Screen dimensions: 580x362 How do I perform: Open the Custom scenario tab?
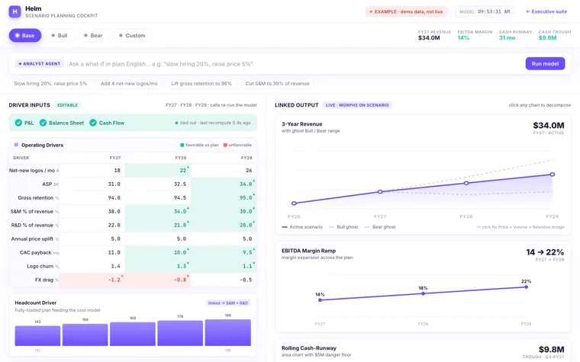[x=132, y=36]
